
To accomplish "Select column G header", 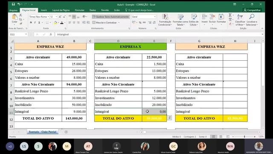I will click(199, 41).
